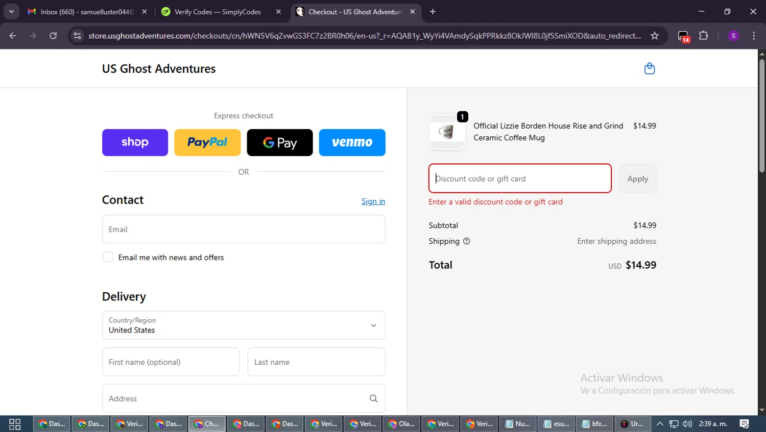Reload the checkout page

pyautogui.click(x=53, y=36)
